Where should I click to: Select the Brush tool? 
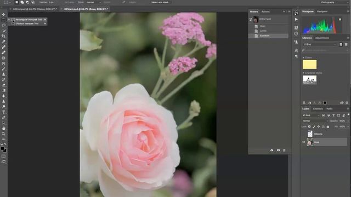[x=3, y=69]
